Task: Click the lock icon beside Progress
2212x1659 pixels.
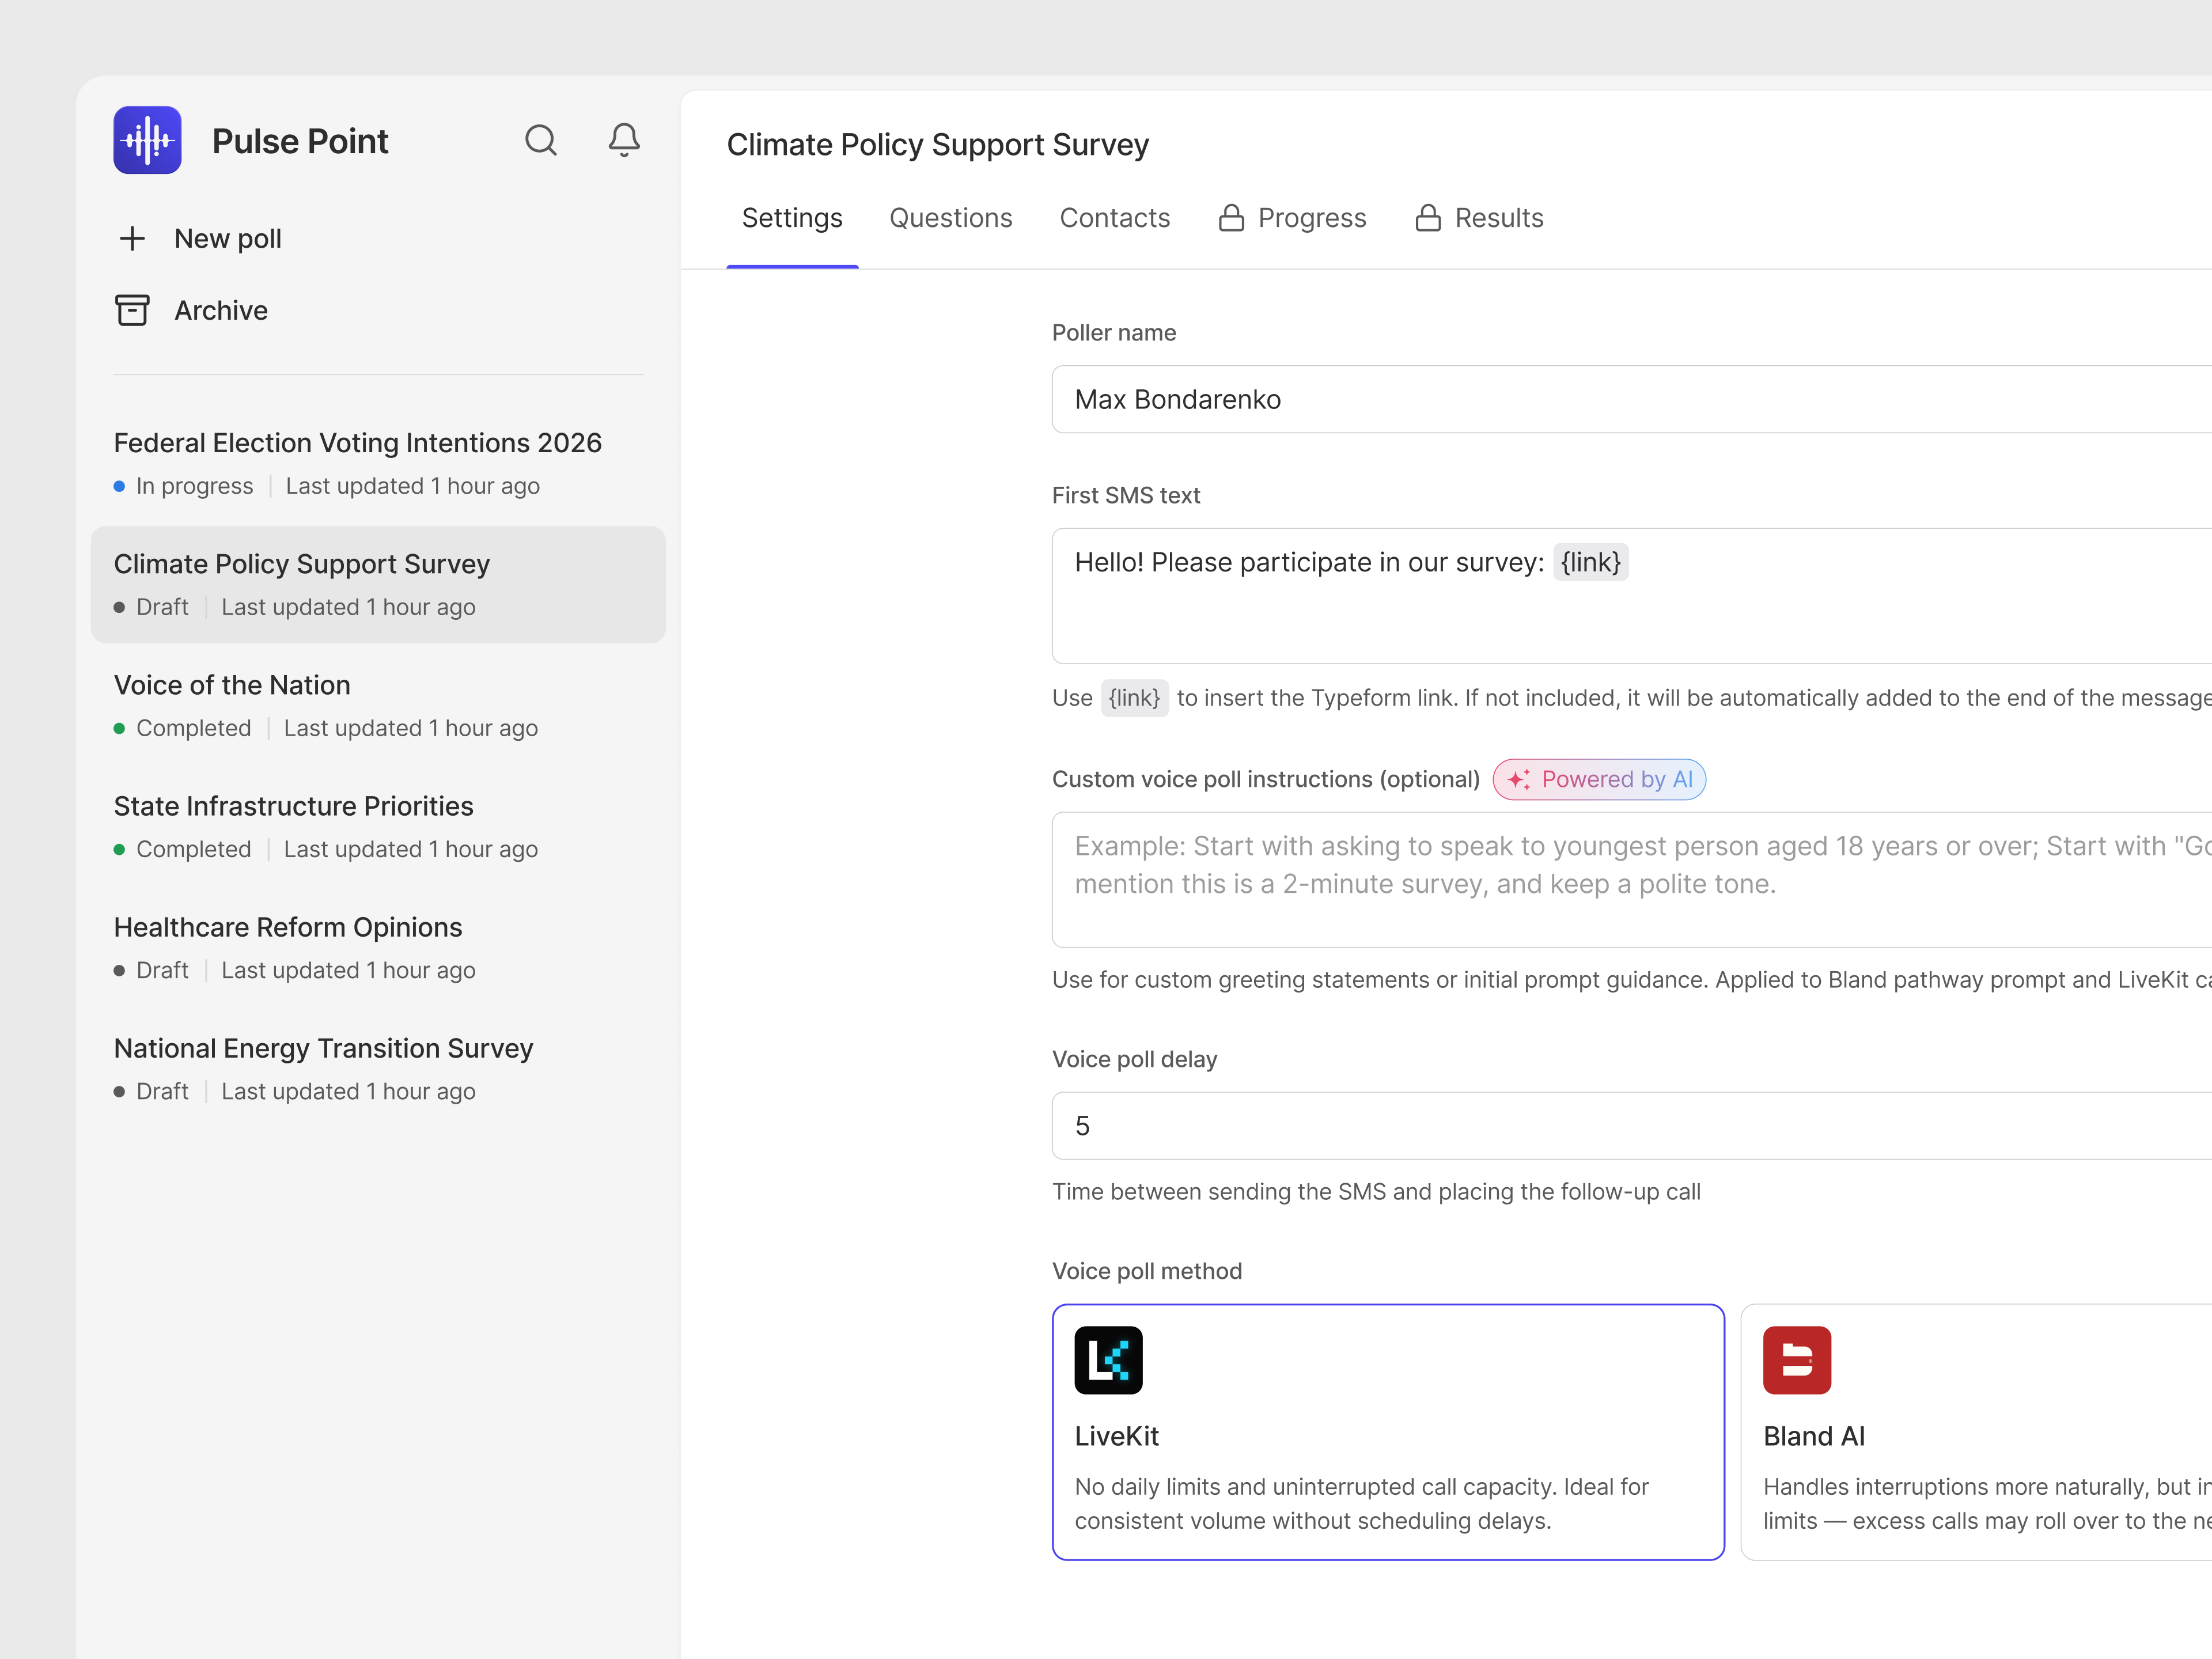Action: coord(1231,218)
